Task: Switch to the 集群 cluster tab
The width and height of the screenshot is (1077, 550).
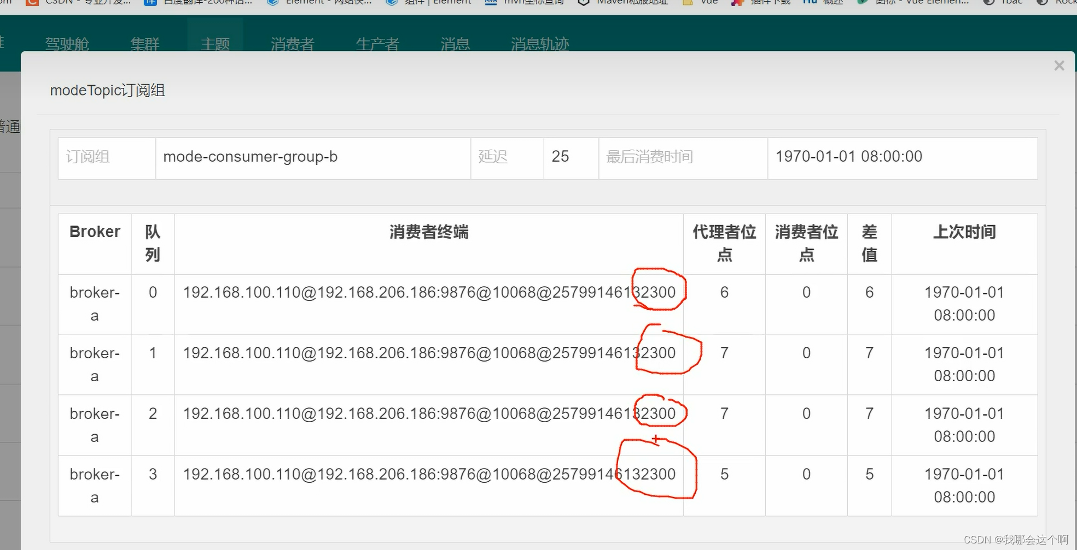Action: click(145, 44)
